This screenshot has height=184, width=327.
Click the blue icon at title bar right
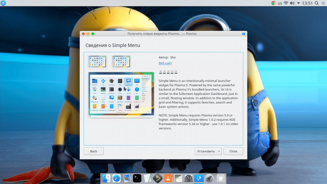[244, 34]
